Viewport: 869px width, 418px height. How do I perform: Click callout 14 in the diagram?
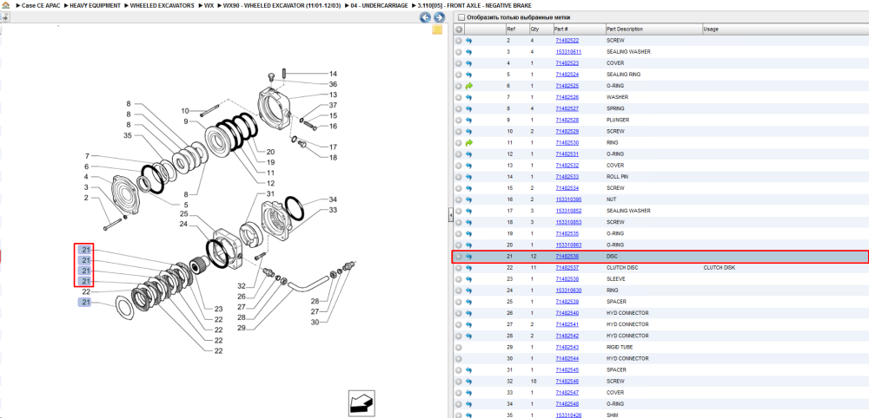click(333, 74)
